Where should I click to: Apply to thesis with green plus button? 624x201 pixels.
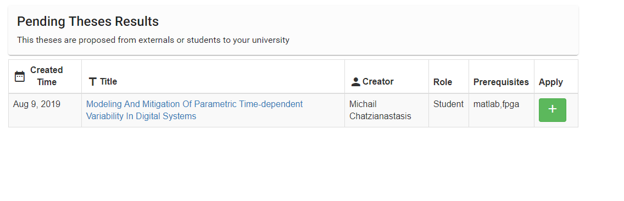pyautogui.click(x=553, y=110)
